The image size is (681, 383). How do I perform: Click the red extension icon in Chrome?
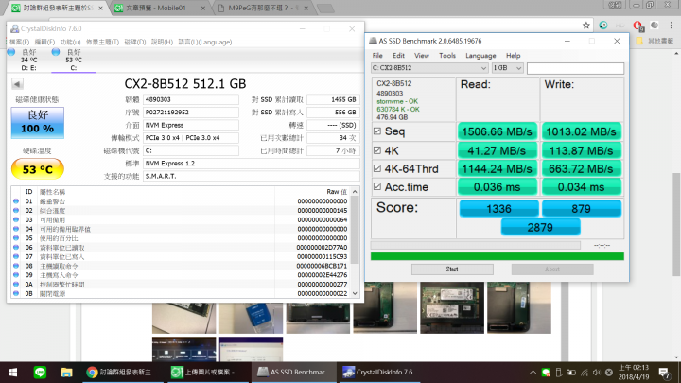pos(637,26)
